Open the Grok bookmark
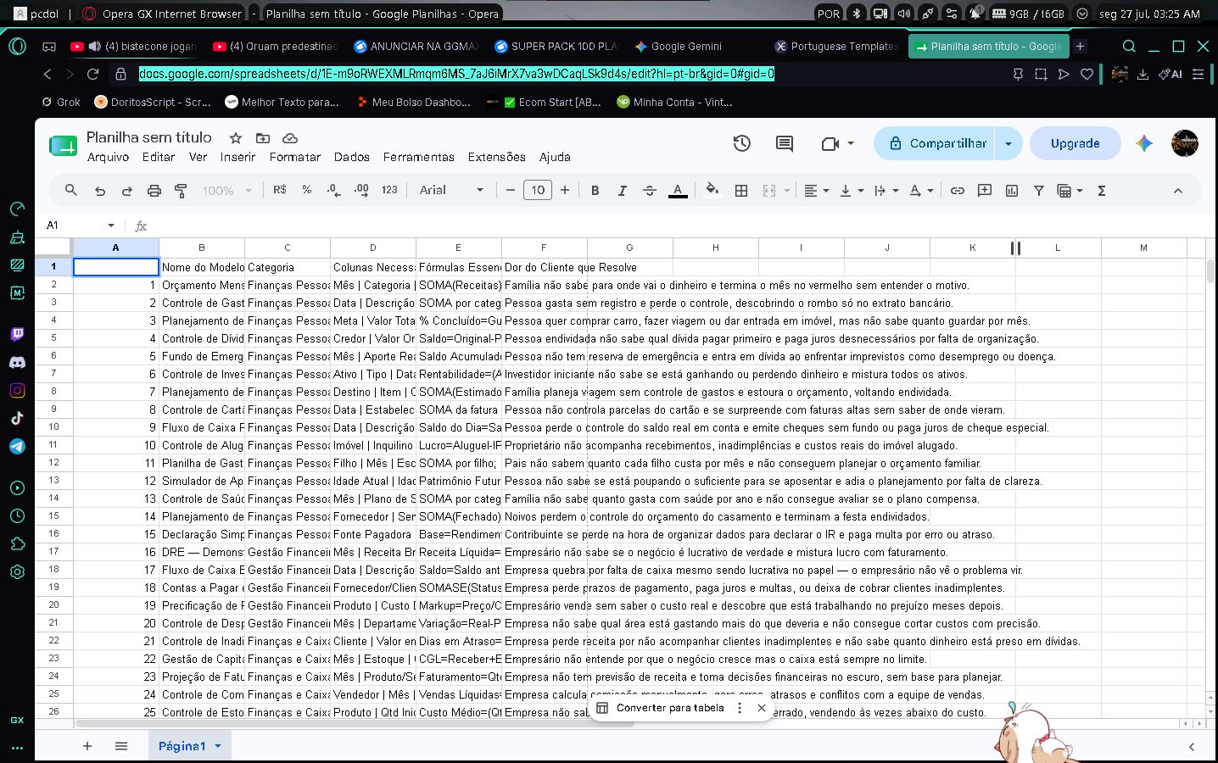 pos(61,102)
